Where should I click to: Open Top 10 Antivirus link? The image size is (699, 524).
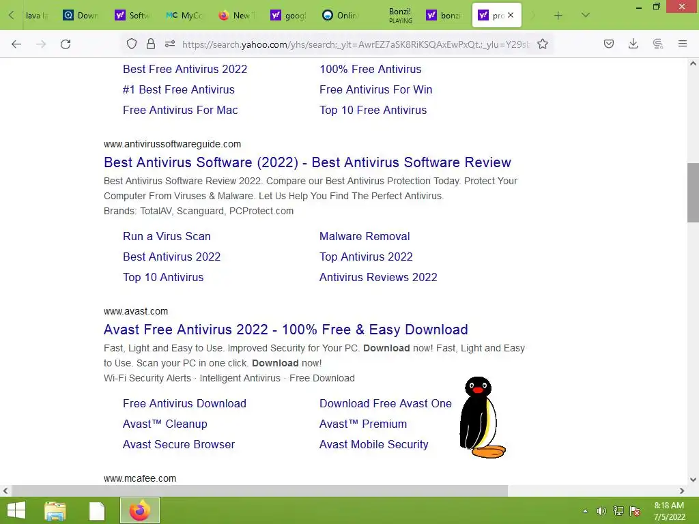click(163, 277)
